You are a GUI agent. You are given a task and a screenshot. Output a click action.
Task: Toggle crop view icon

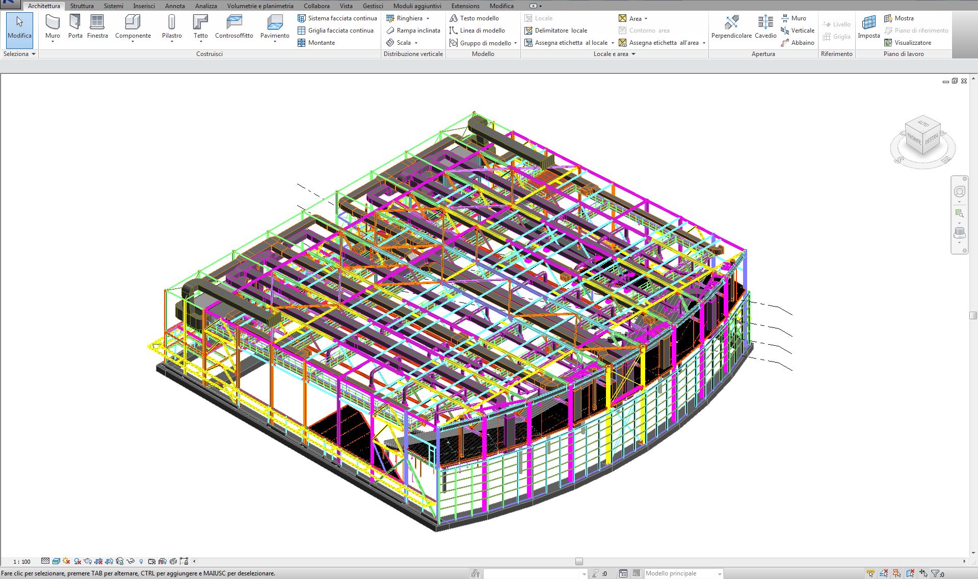pos(98,561)
